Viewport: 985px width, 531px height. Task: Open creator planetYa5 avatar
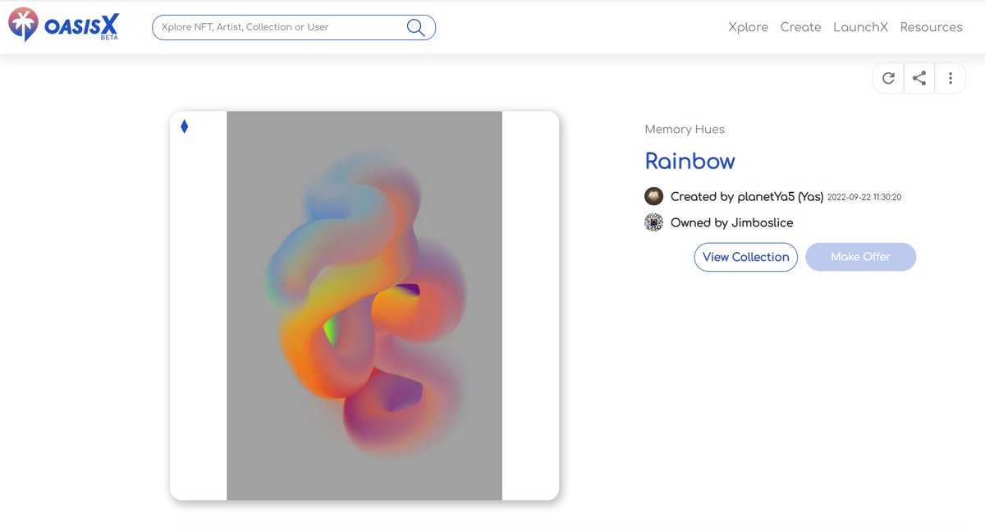[x=654, y=196]
